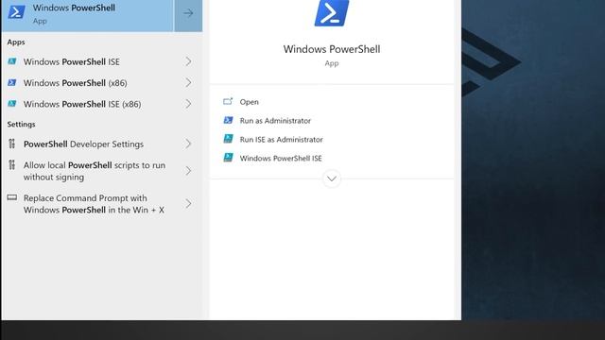Select the Windows PowerShell ISE result
The image size is (605, 340).
tap(102, 61)
